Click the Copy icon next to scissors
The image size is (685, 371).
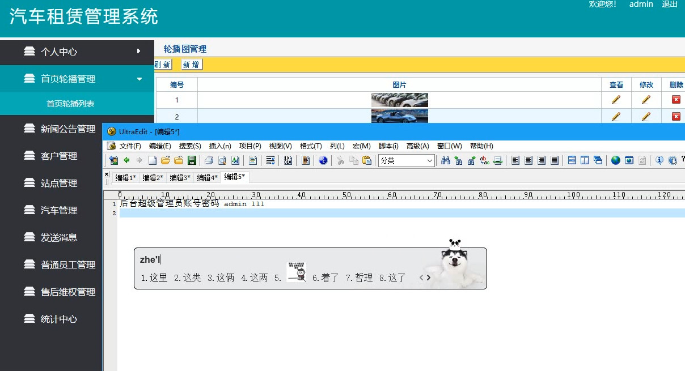coord(353,160)
